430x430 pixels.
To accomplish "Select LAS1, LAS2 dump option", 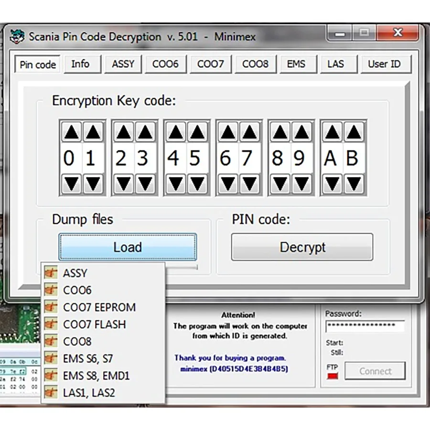I will click(x=103, y=393).
